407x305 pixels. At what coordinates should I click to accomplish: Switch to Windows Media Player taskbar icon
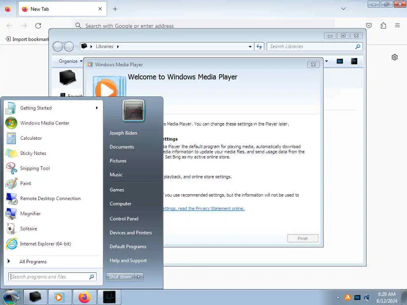pyautogui.click(x=60, y=297)
